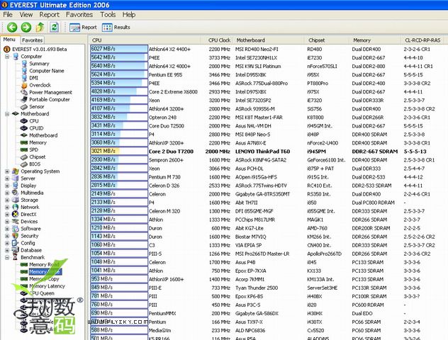Viewport: 448px width, 340px height.
Task: Sort by the CPU Clock column header
Action: click(220, 40)
